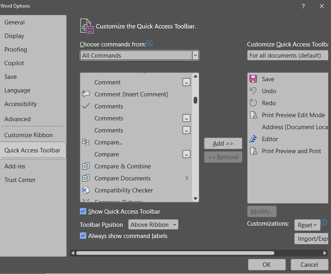Click the horizontal scrollbar thumb
Viewport: 331px width, 274px height.
click(175, 253)
